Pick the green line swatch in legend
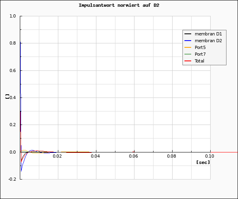 coord(188,54)
